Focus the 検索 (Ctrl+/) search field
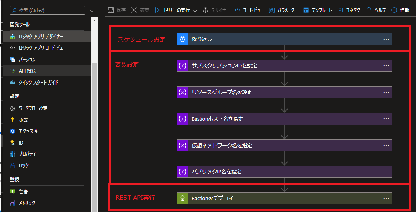 point(47,10)
